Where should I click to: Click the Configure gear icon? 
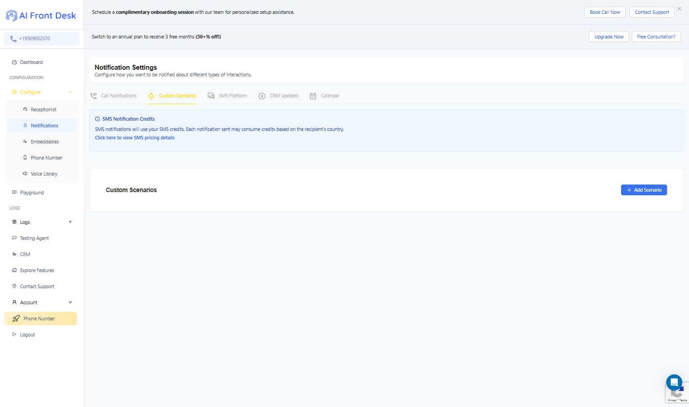[x=14, y=92]
